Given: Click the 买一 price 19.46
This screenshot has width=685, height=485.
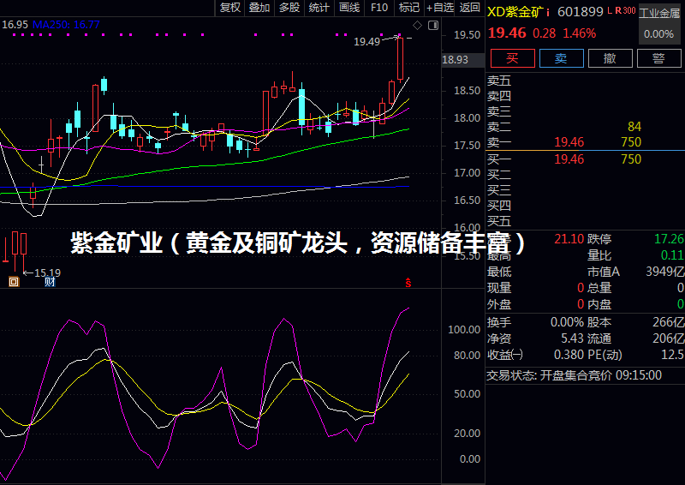Looking at the screenshot, I should tap(569, 159).
